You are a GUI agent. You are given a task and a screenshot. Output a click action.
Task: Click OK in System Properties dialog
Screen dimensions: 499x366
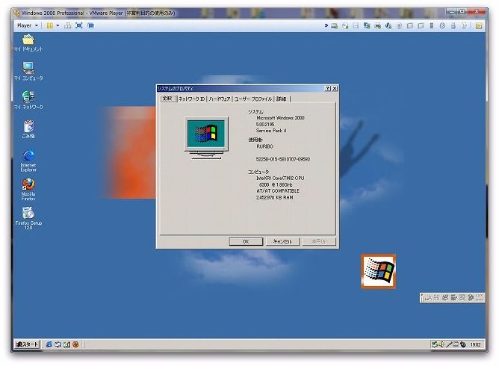[x=246, y=241]
